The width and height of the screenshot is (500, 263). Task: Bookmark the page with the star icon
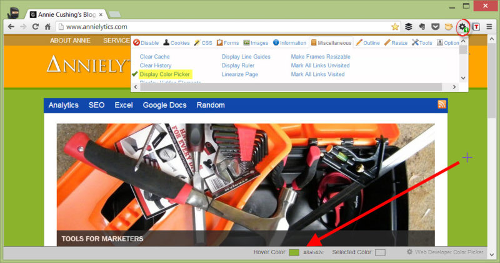pyautogui.click(x=395, y=27)
